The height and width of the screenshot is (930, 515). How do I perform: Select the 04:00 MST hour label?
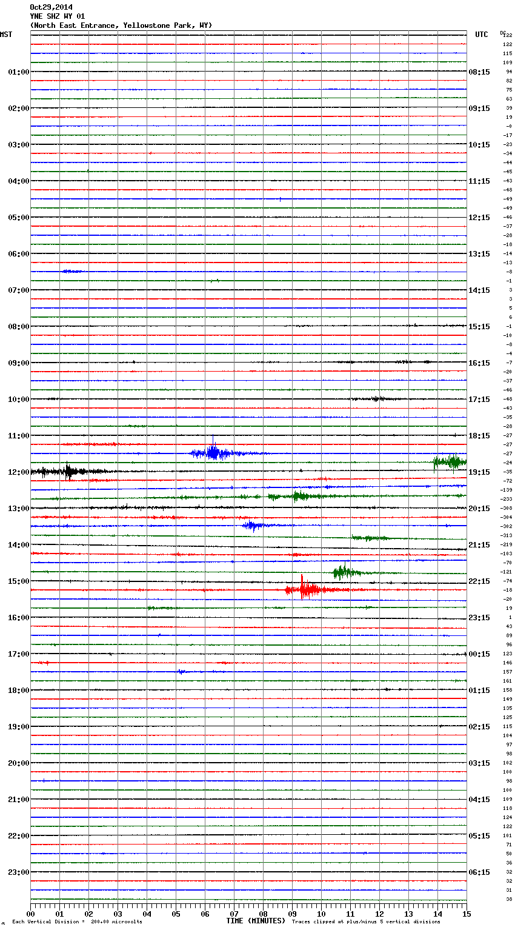click(19, 181)
